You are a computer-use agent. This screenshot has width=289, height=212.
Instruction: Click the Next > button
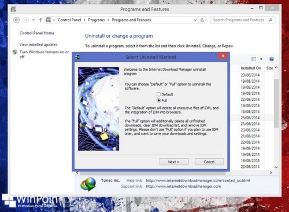click(x=174, y=162)
